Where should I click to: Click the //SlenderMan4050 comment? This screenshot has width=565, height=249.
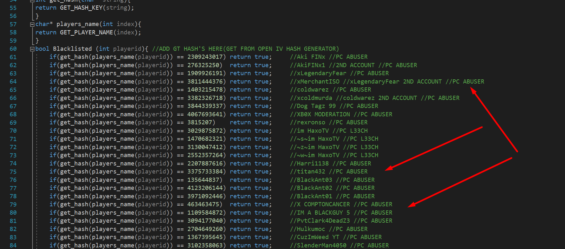tap(318, 245)
